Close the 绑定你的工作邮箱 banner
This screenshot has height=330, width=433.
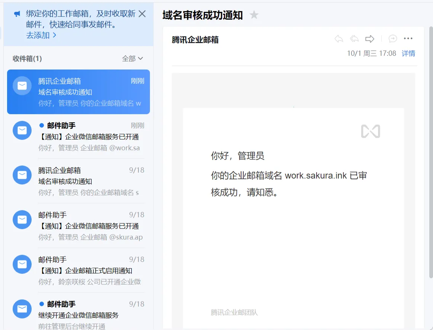(142, 13)
